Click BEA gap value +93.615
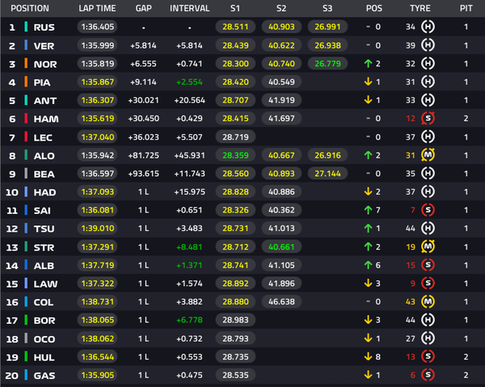Image resolution: width=485 pixels, height=387 pixels. coord(144,174)
